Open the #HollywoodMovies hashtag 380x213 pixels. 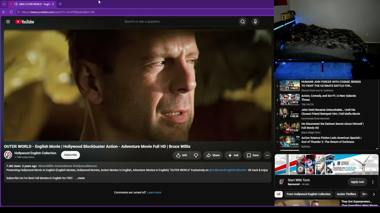[x=85, y=166]
